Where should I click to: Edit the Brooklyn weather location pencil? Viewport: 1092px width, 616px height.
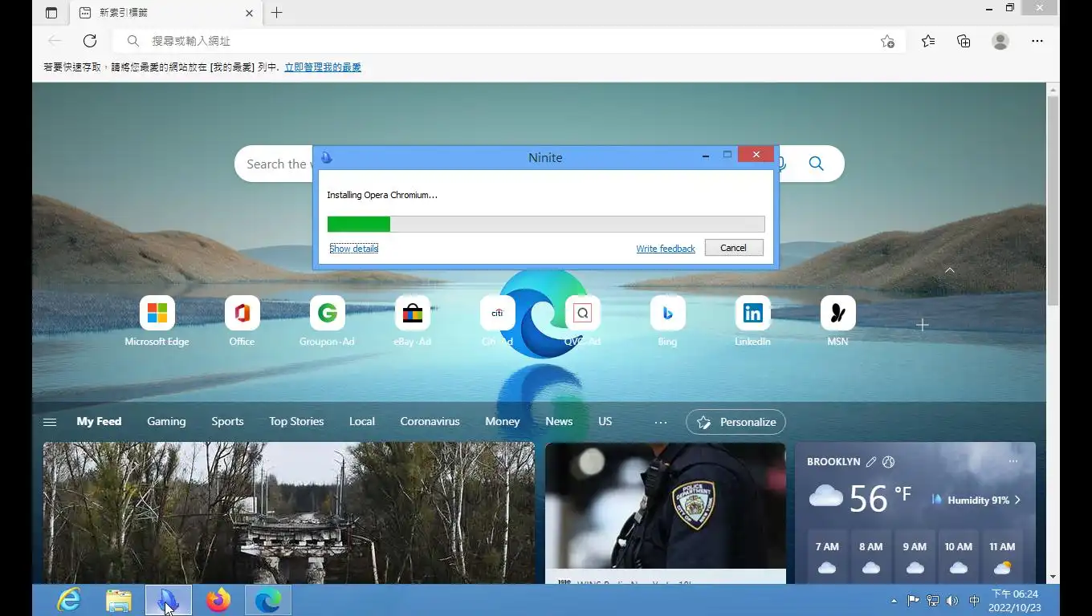pos(870,462)
